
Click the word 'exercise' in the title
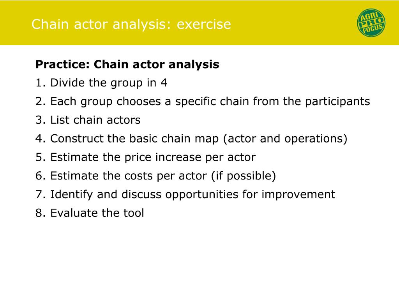(x=204, y=25)
